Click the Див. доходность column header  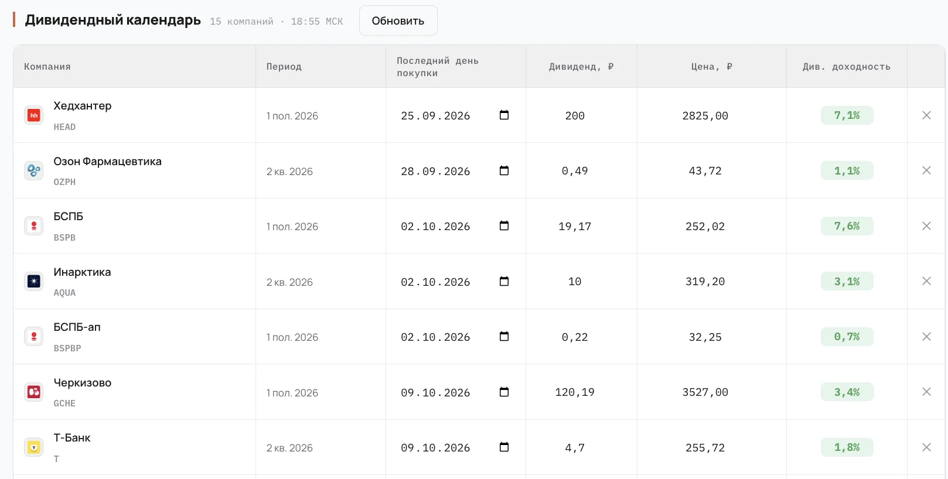847,67
